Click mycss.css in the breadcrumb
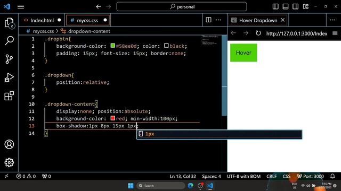Screen dimensions: 341x191 [x=43, y=31]
